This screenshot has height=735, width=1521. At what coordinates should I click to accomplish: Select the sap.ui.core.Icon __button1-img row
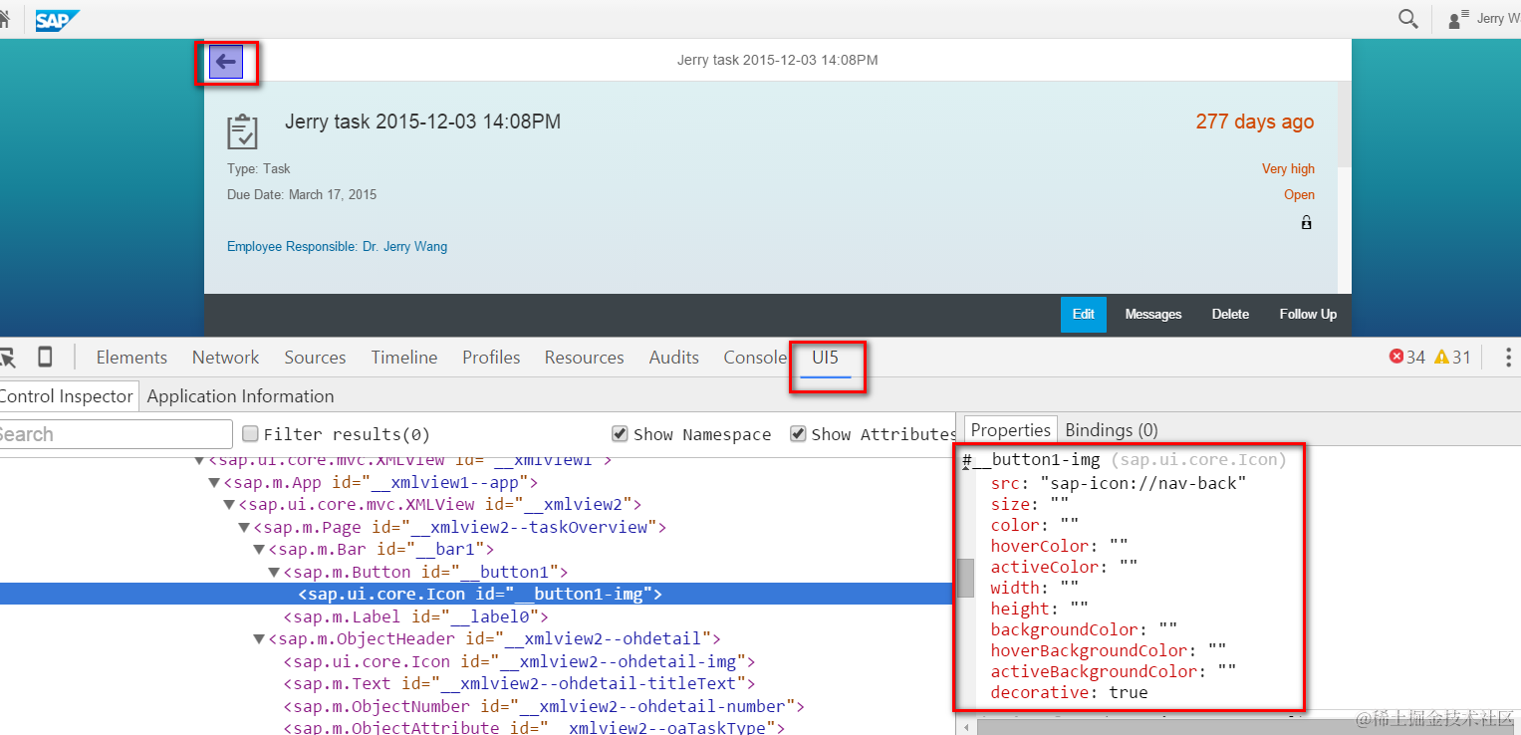click(476, 595)
